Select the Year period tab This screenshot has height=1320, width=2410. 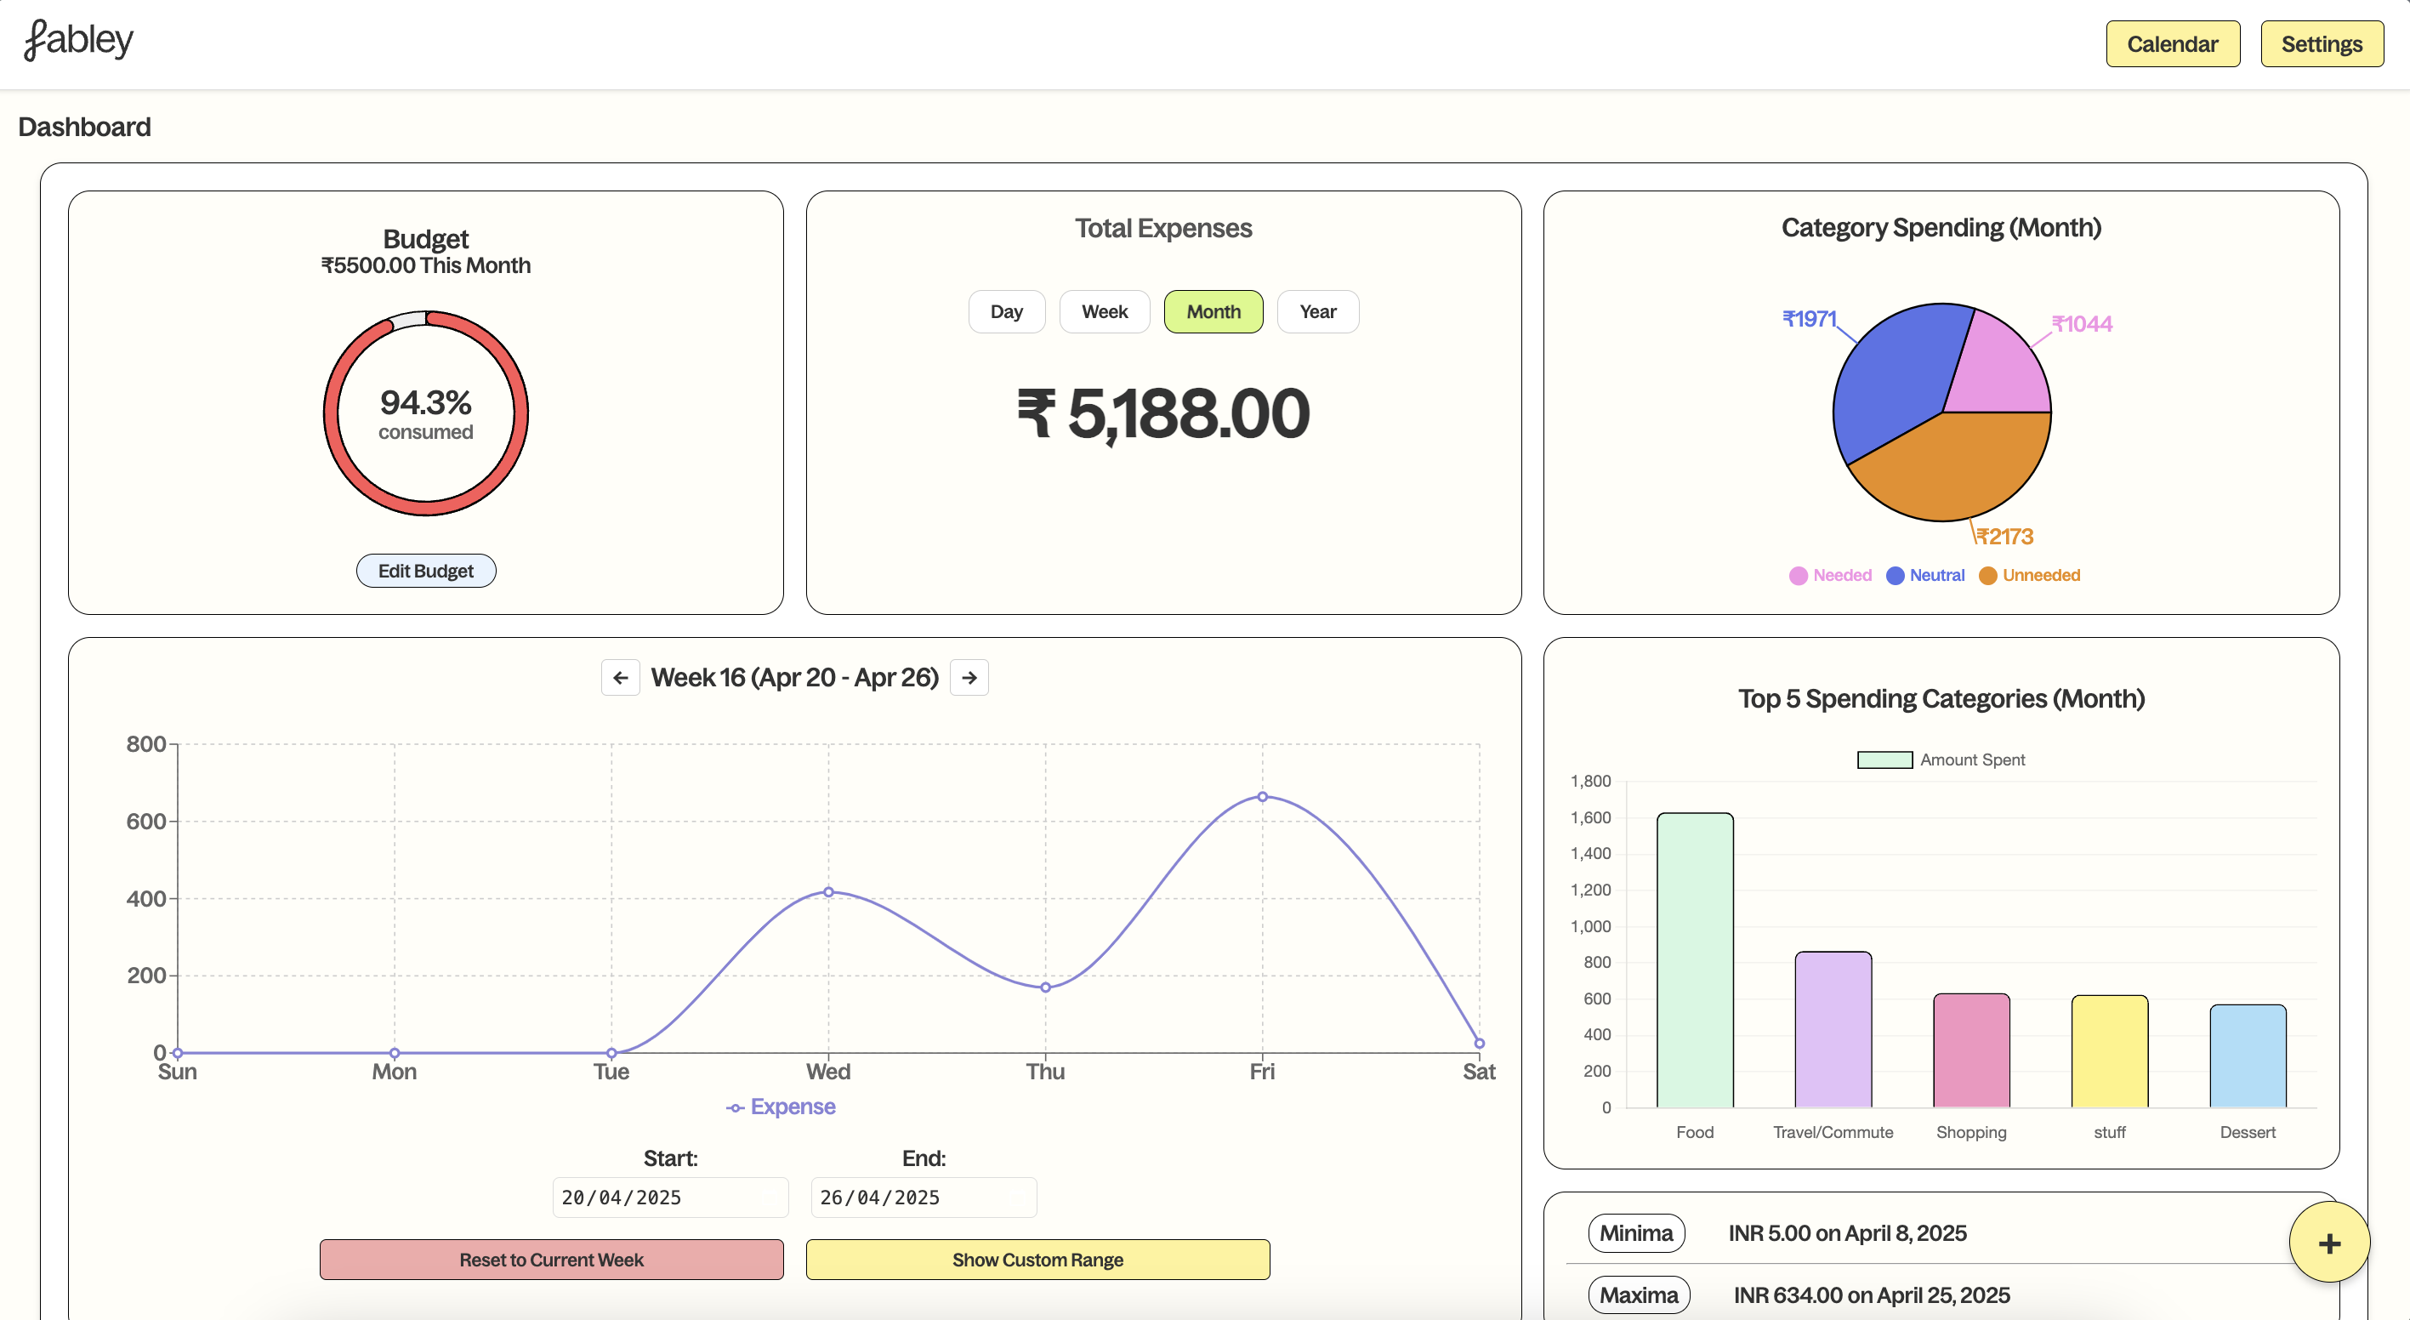1317,311
